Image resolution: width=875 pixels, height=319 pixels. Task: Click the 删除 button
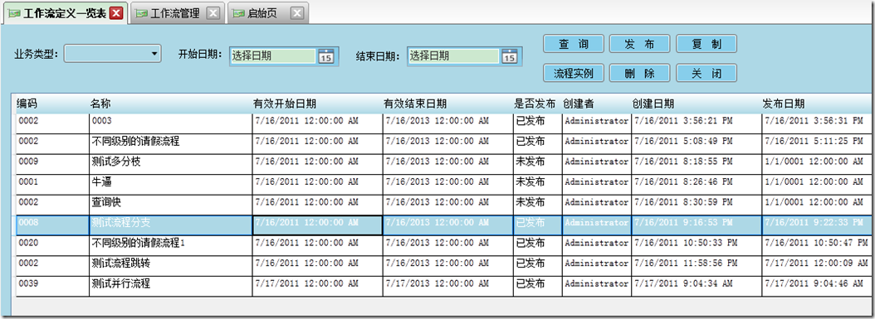639,73
